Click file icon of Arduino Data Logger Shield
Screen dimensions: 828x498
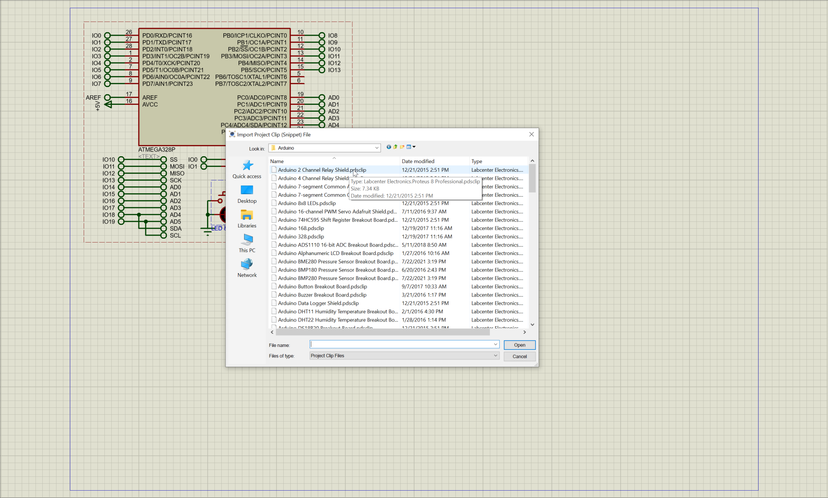coord(274,303)
